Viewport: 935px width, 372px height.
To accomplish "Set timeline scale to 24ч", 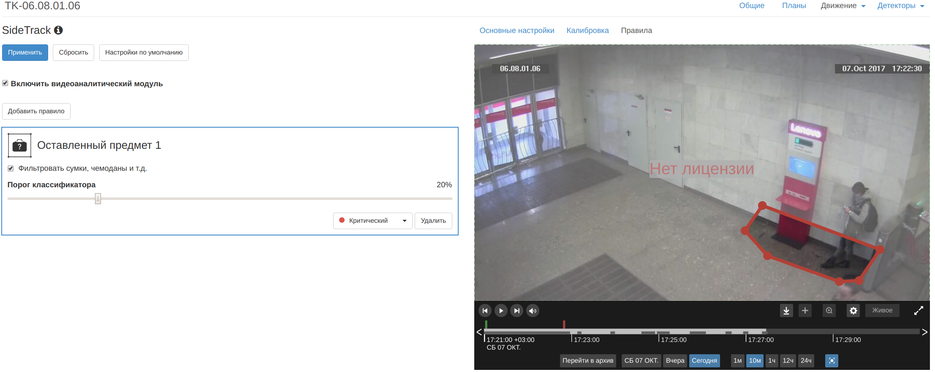I will pyautogui.click(x=806, y=361).
